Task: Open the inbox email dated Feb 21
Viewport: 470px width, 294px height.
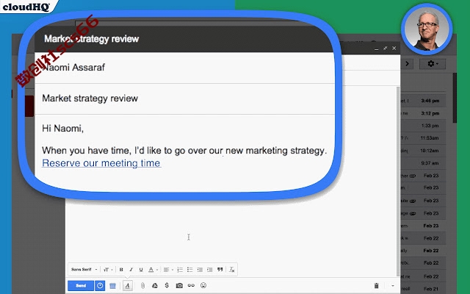Action: pyautogui.click(x=423, y=289)
